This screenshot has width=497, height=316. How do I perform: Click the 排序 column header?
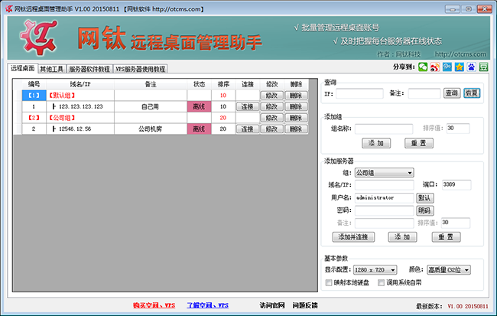[223, 84]
